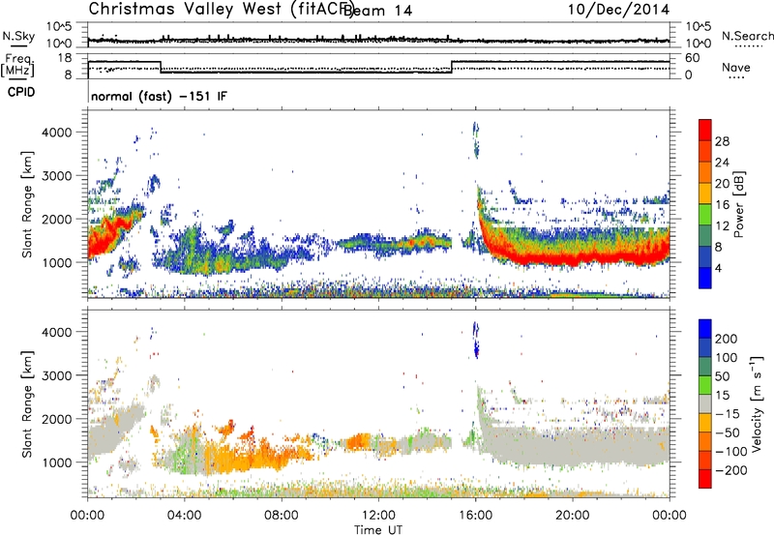Click the CPID row label
Screen dimensions: 774x536
click(21, 92)
